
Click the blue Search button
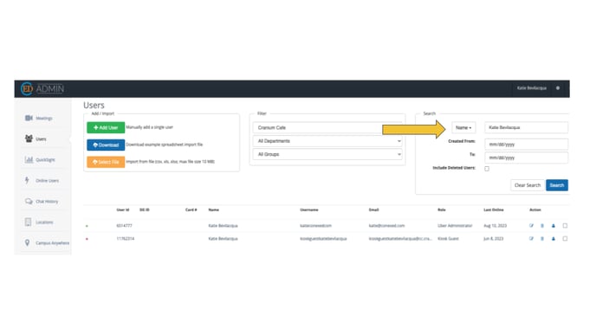tap(557, 185)
